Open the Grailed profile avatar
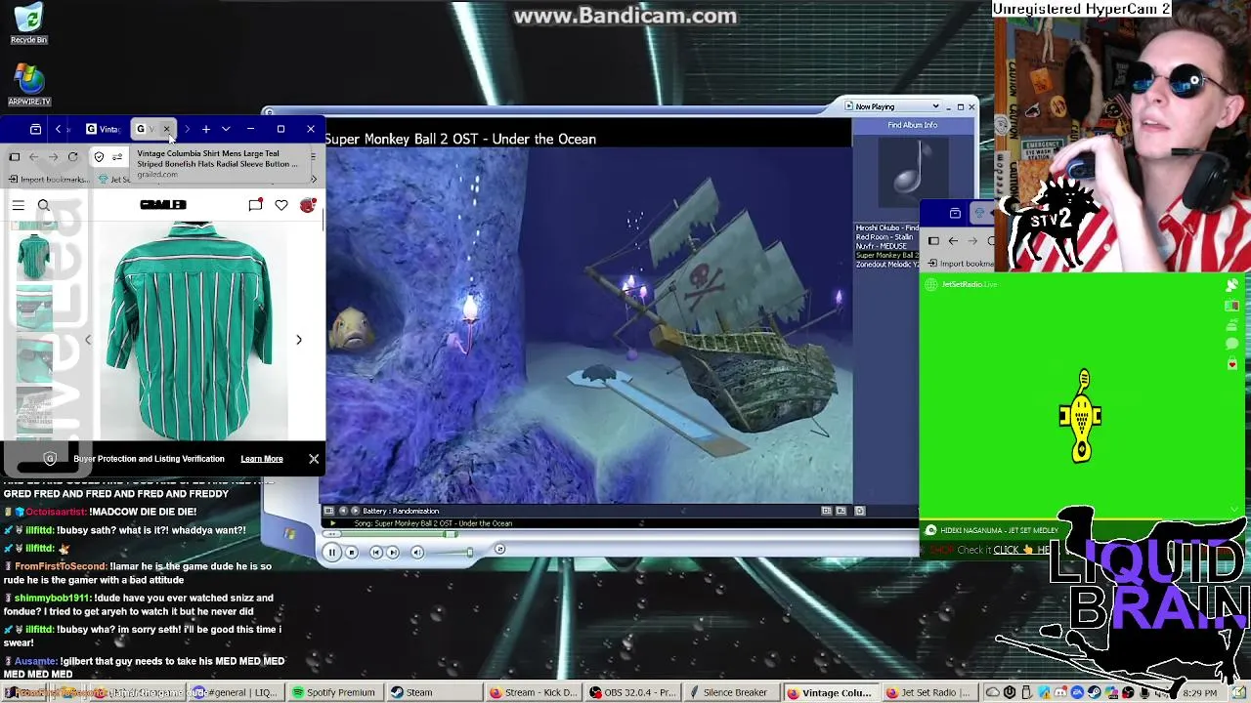1251x703 pixels. (308, 205)
